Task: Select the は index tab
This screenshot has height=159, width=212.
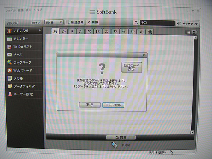Action: point(98,31)
